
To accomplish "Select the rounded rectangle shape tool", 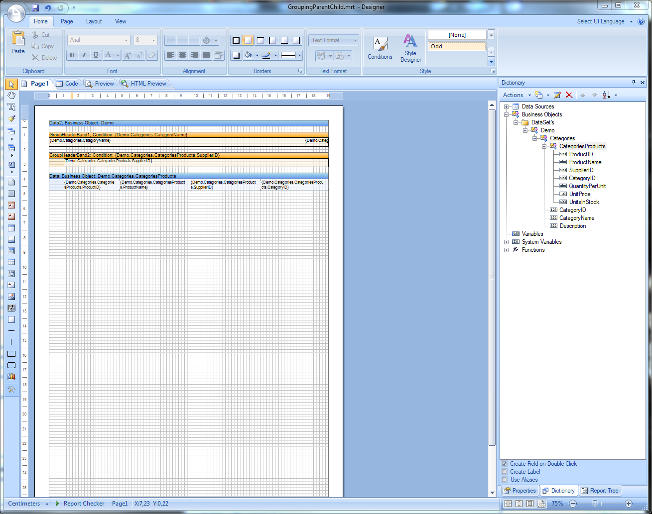I will pos(11,365).
